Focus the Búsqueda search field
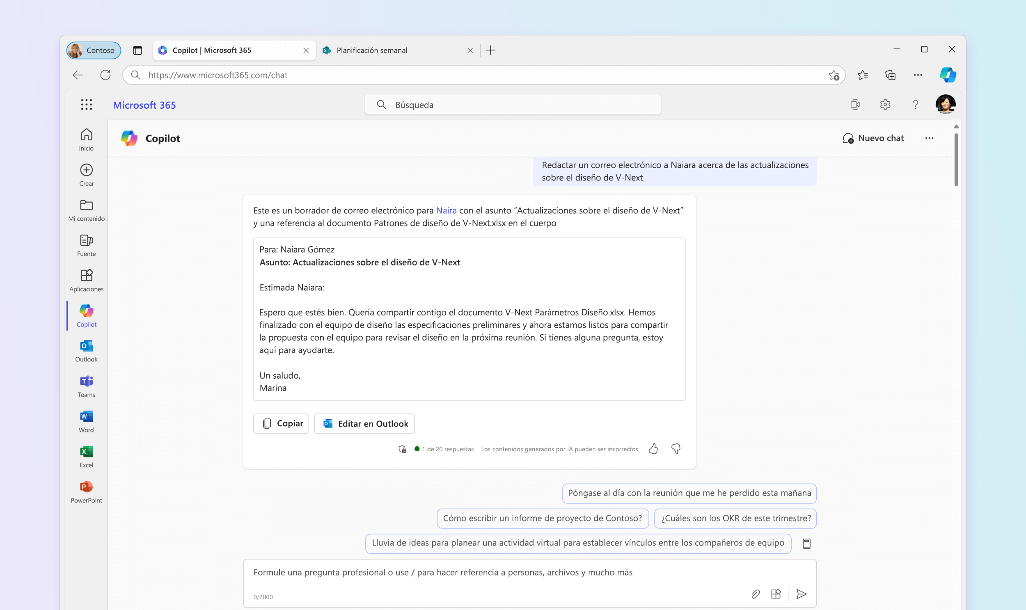 512,105
